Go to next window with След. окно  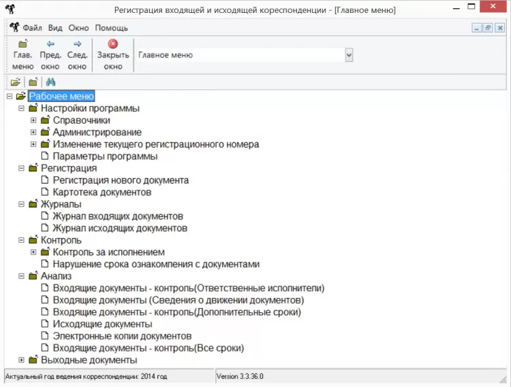pyautogui.click(x=77, y=54)
